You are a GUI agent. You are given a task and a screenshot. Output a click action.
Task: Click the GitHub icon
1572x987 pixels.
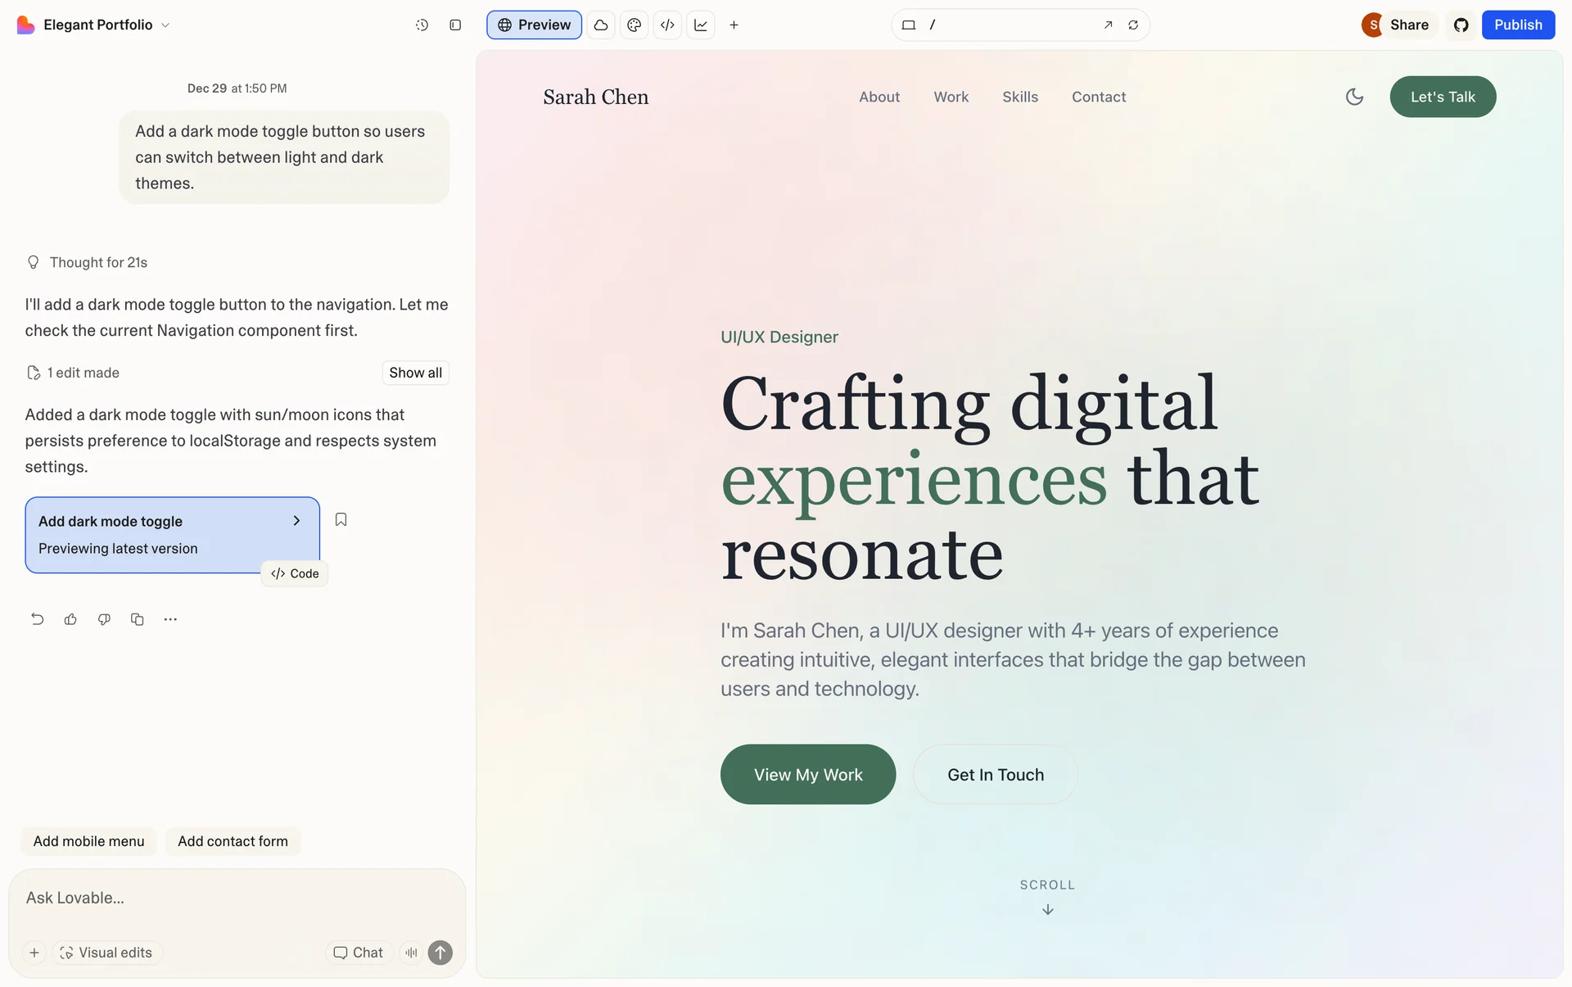coord(1461,25)
